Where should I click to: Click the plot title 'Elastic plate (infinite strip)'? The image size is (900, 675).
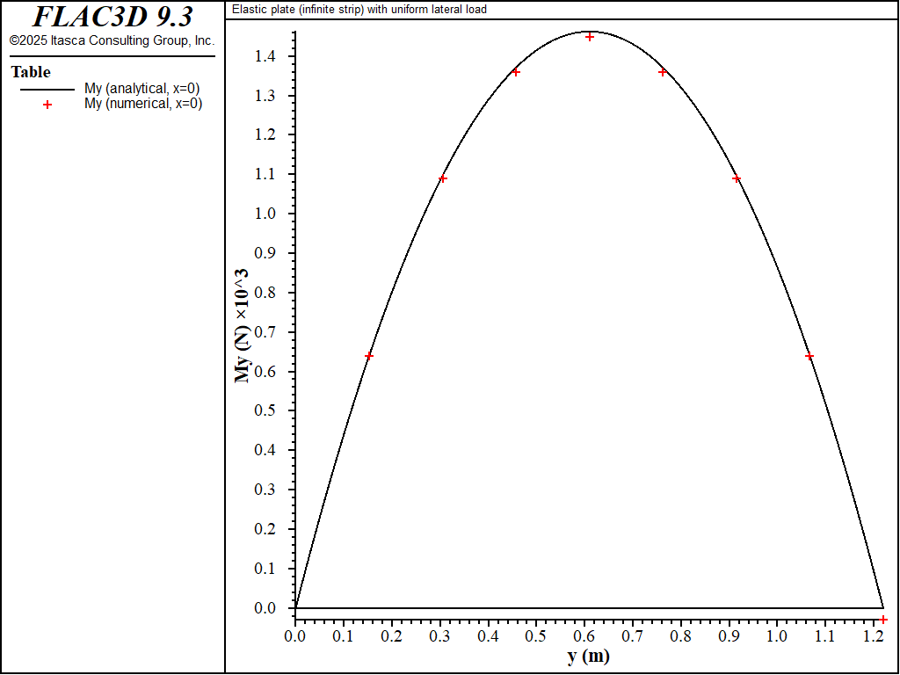pos(359,10)
